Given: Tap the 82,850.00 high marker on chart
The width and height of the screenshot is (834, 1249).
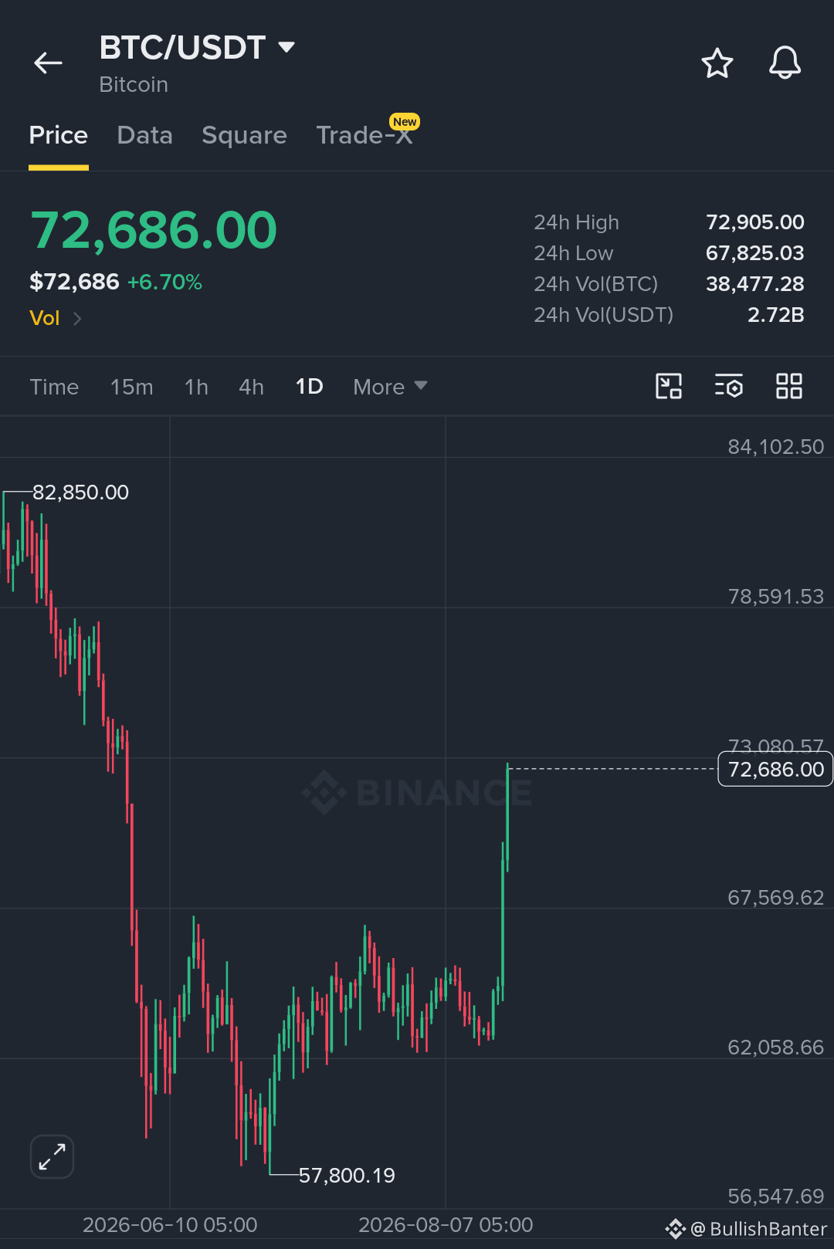Looking at the screenshot, I should click(x=80, y=492).
